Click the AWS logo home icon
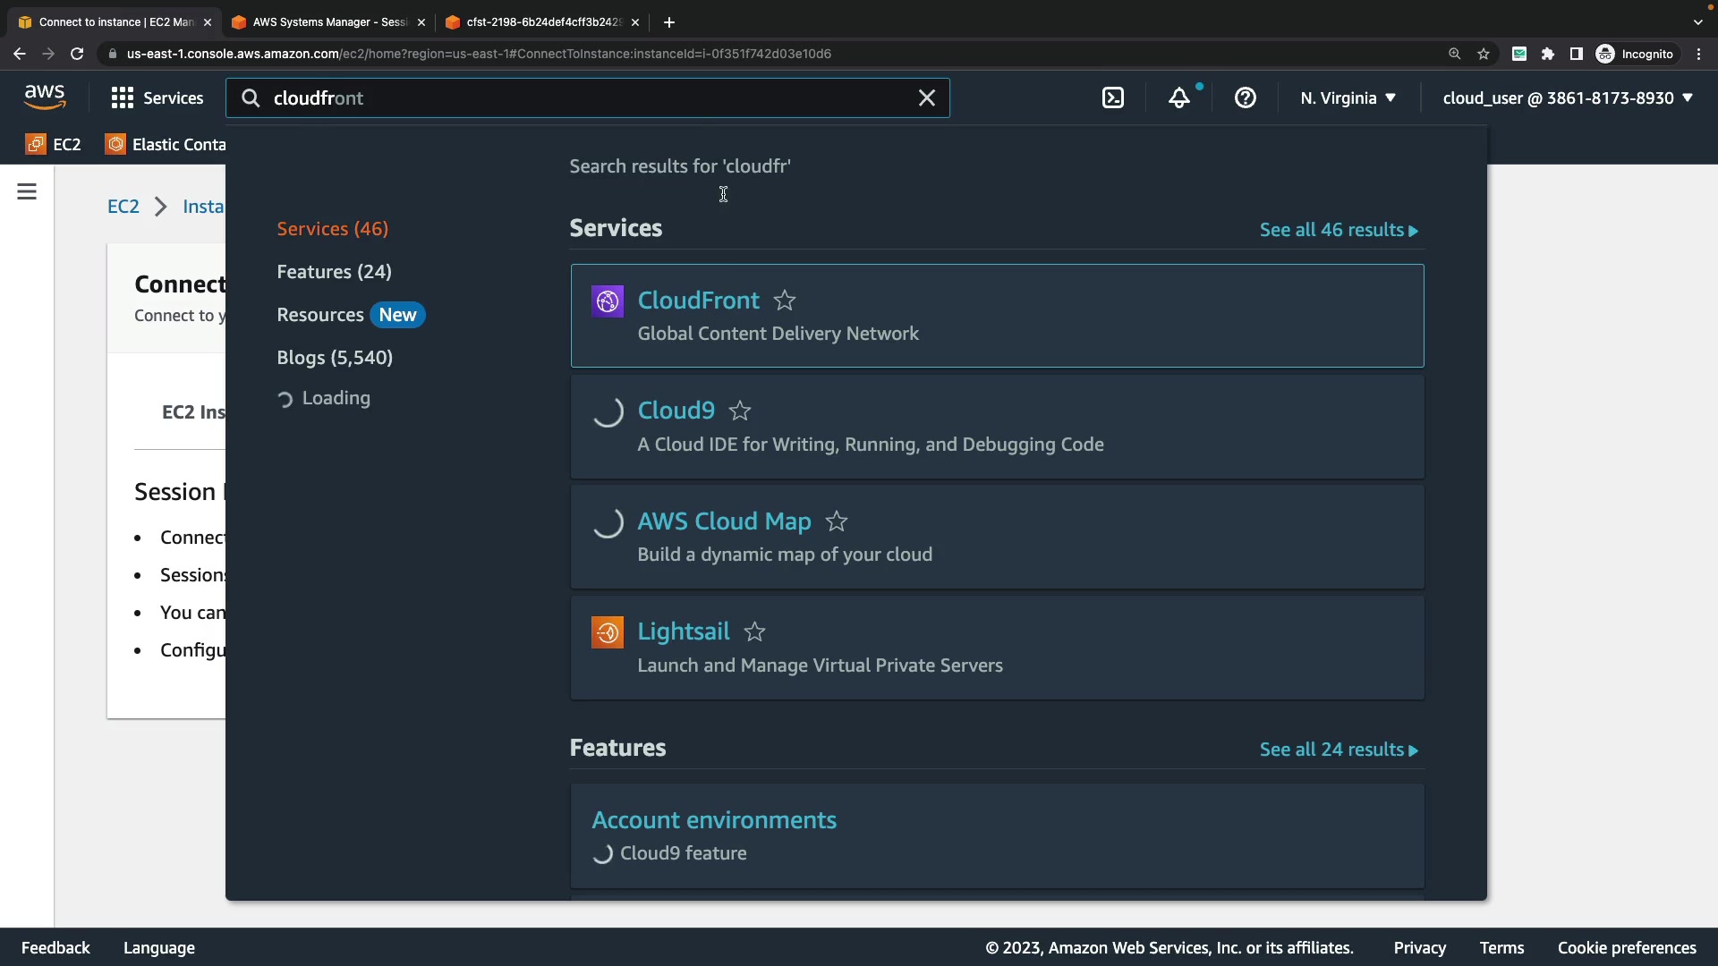 tap(45, 97)
